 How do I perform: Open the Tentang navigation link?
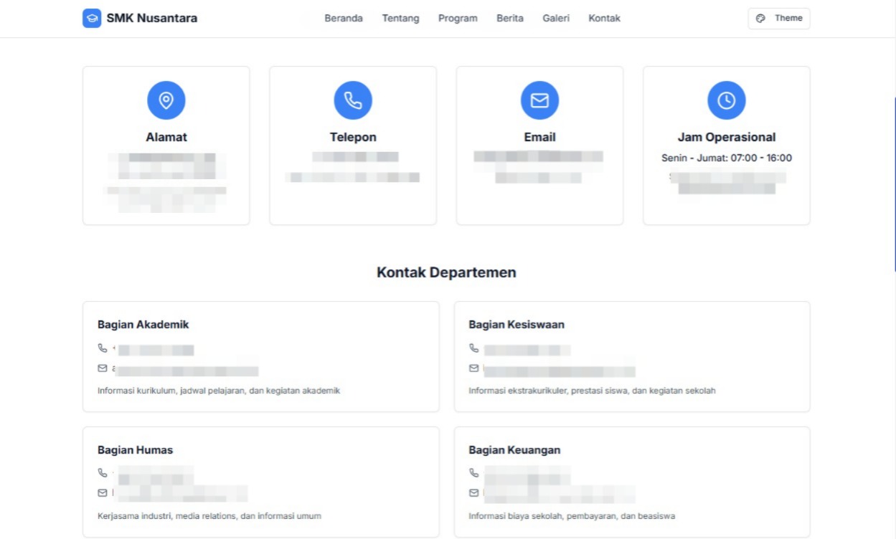(x=400, y=19)
